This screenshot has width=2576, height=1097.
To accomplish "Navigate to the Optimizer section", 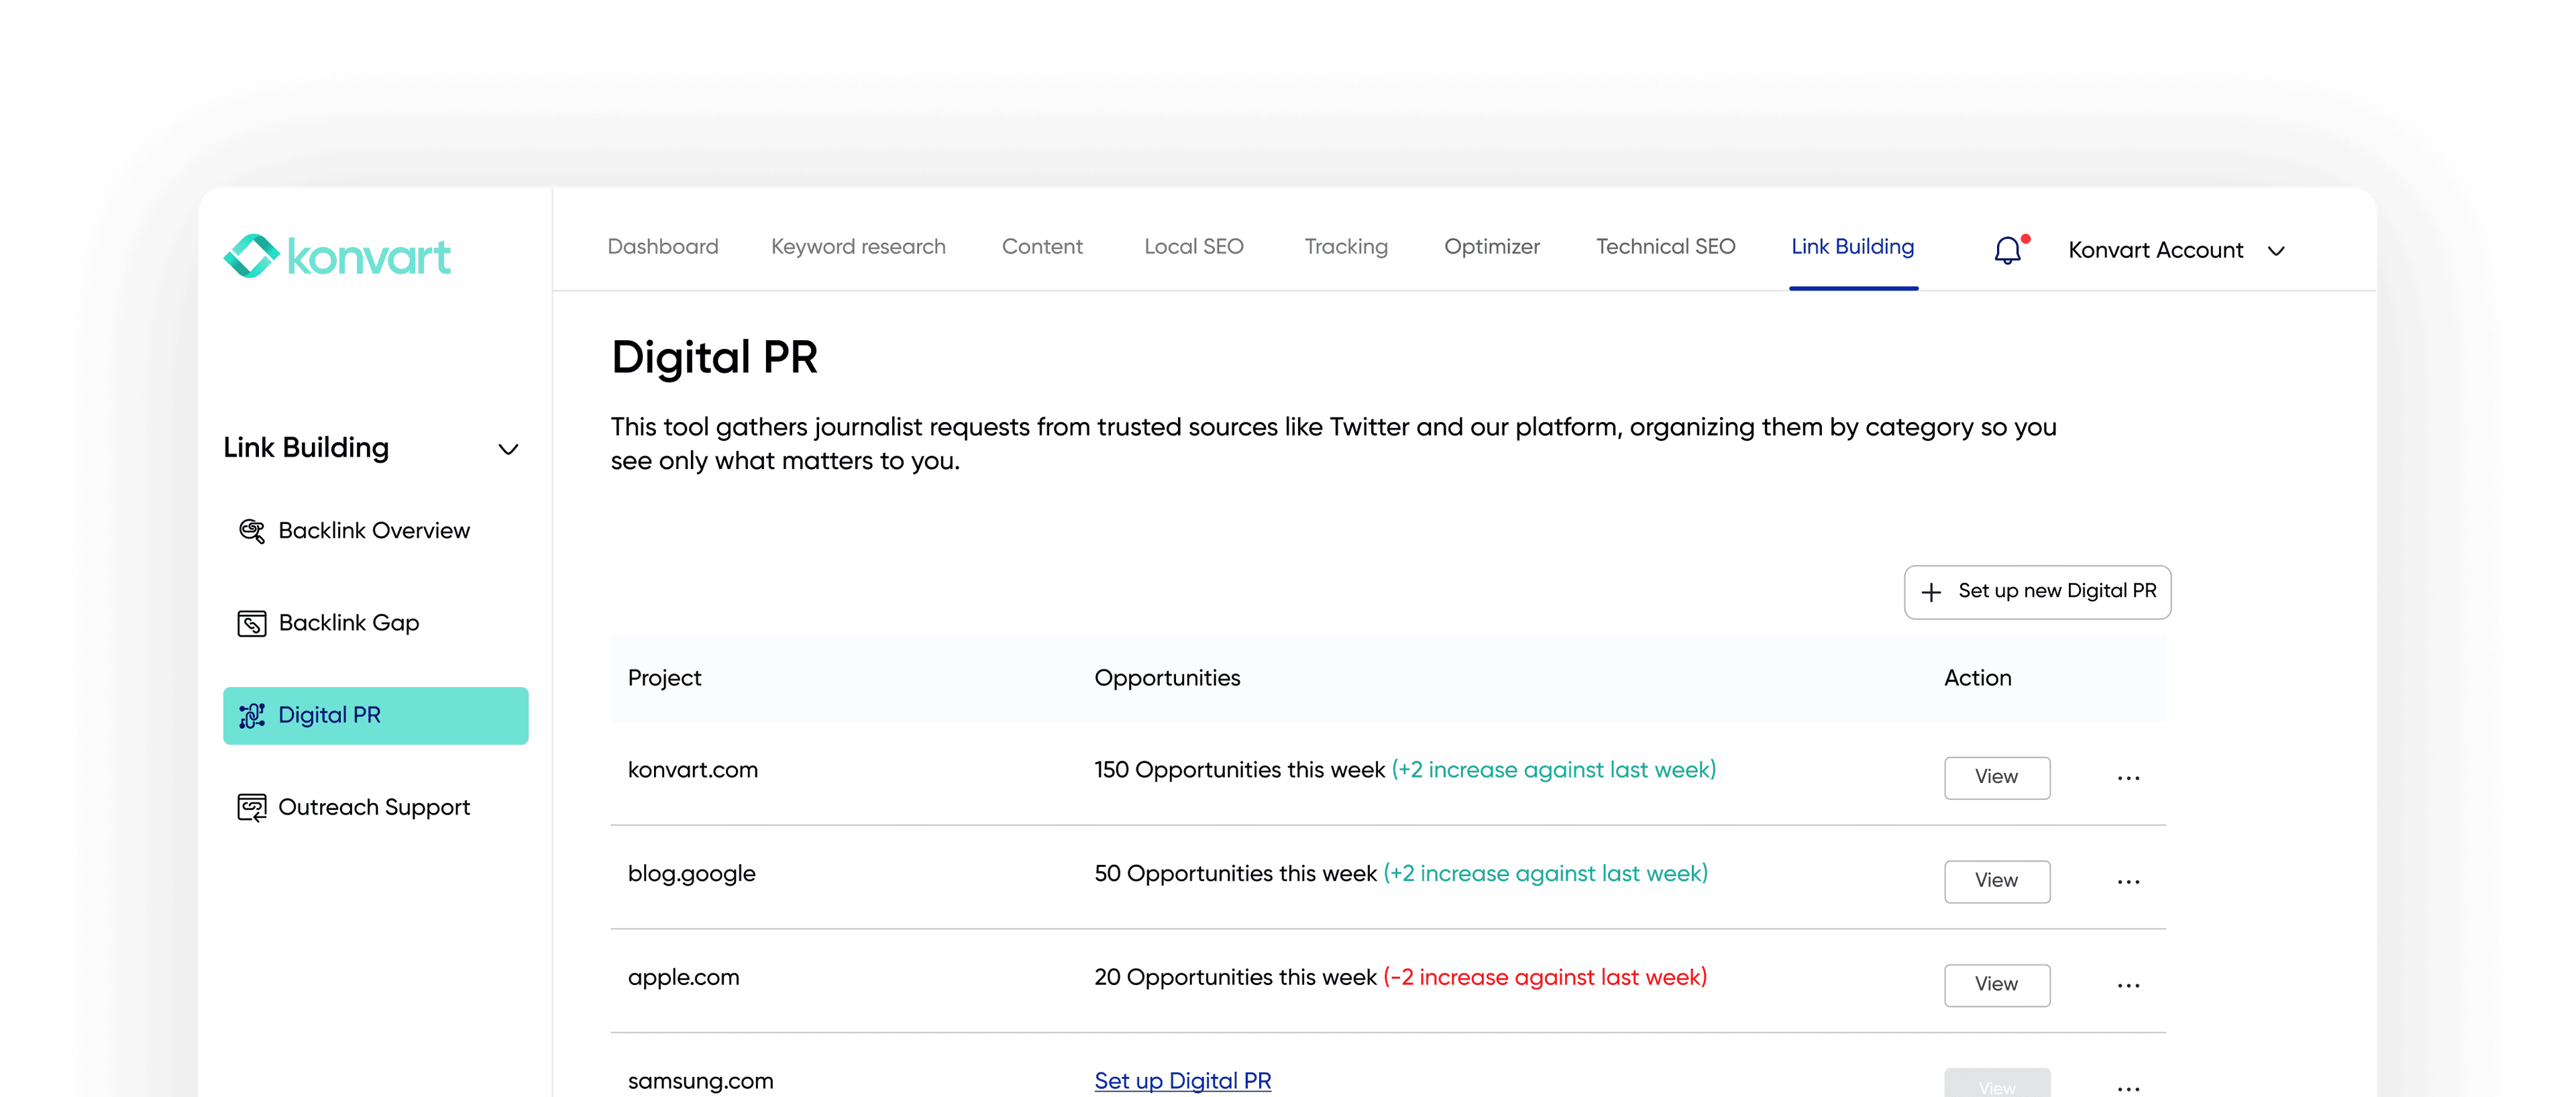I will (x=1491, y=246).
